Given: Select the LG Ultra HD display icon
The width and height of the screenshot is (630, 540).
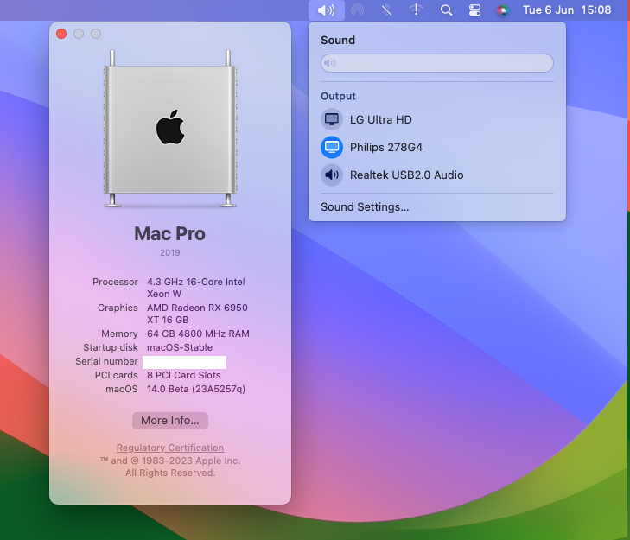Looking at the screenshot, I should tap(332, 119).
